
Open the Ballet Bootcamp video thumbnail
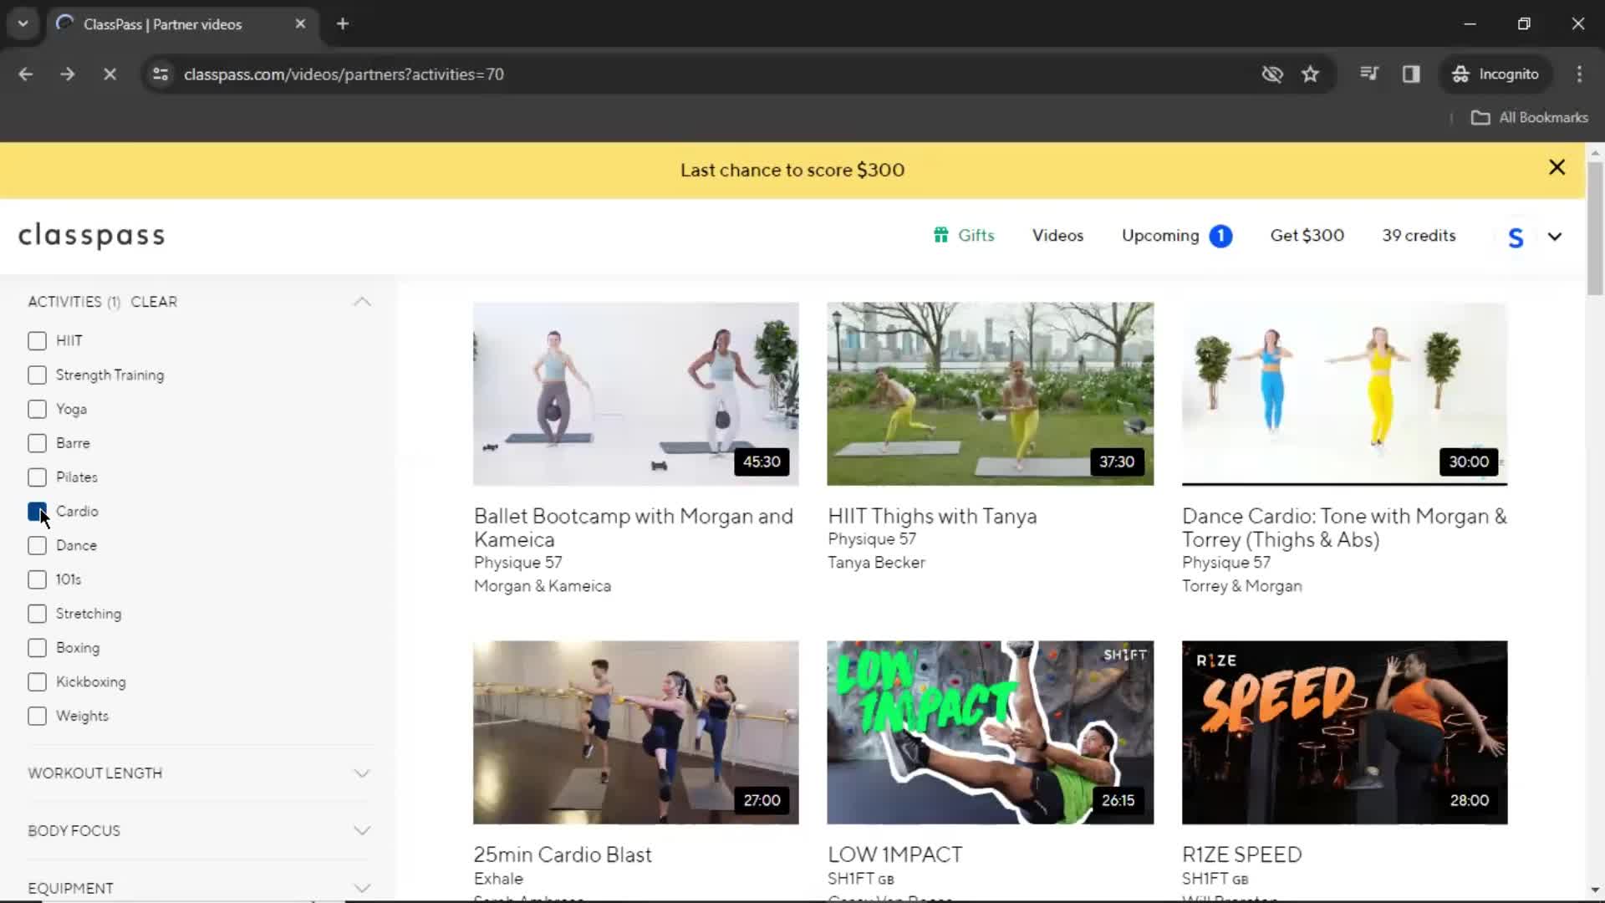click(635, 394)
